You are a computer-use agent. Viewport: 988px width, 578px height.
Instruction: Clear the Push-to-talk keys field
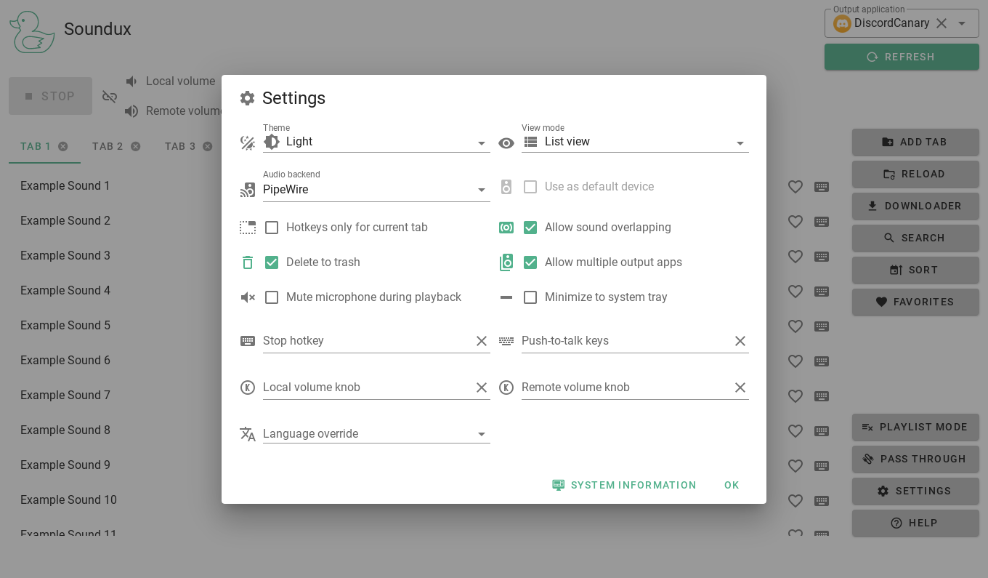[740, 341]
